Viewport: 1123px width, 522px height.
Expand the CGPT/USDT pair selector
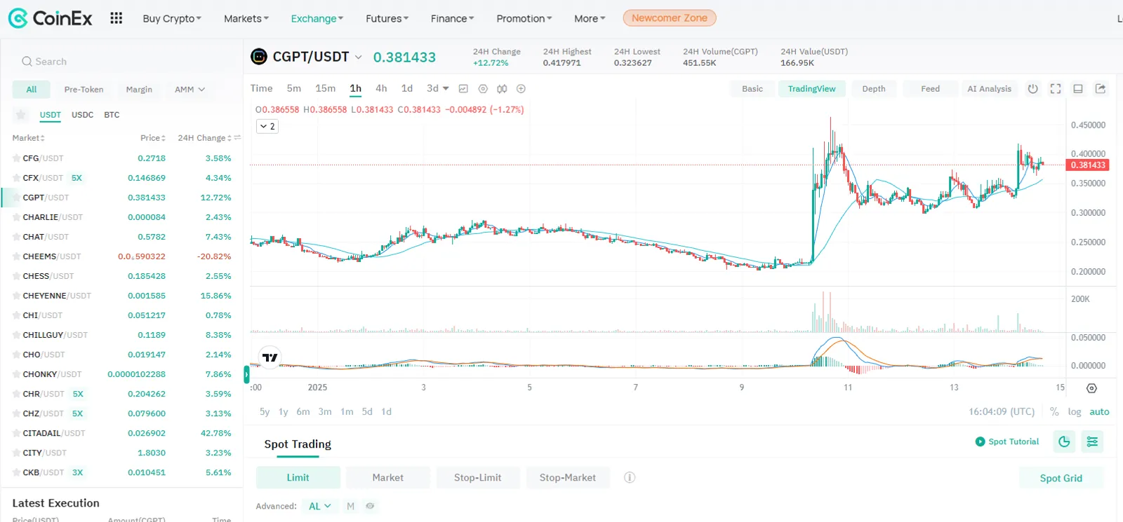pos(358,57)
